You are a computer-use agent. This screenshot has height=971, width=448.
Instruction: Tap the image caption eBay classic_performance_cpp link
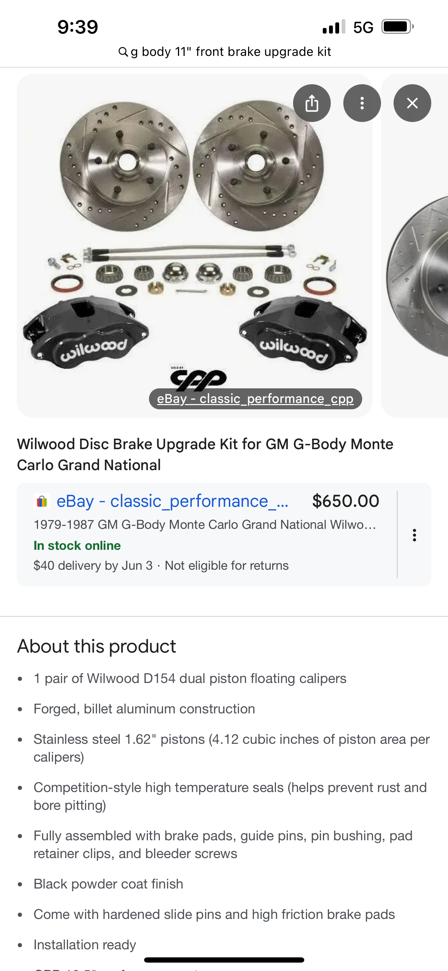pos(255,398)
